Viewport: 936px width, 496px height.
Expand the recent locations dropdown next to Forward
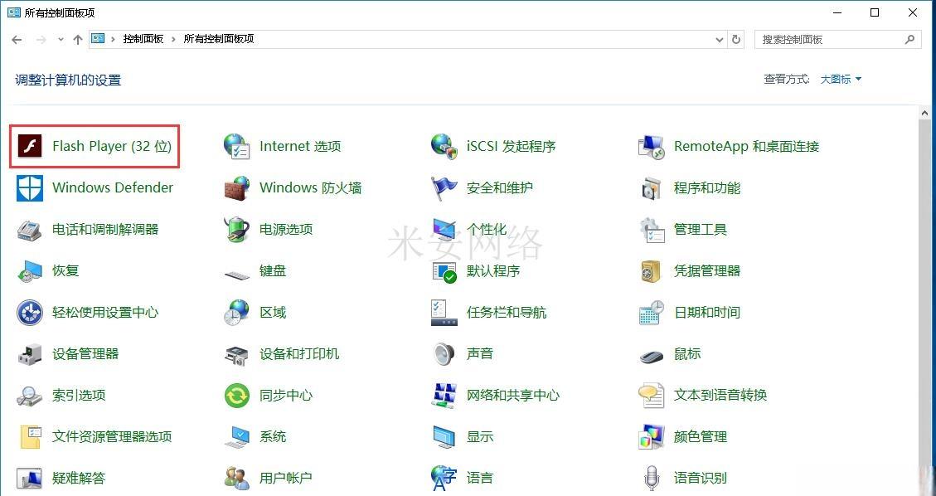click(x=61, y=39)
